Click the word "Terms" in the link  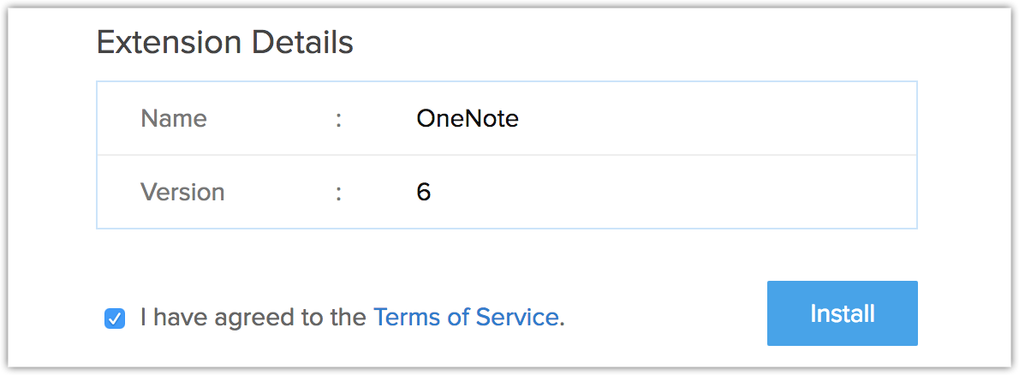(x=406, y=318)
